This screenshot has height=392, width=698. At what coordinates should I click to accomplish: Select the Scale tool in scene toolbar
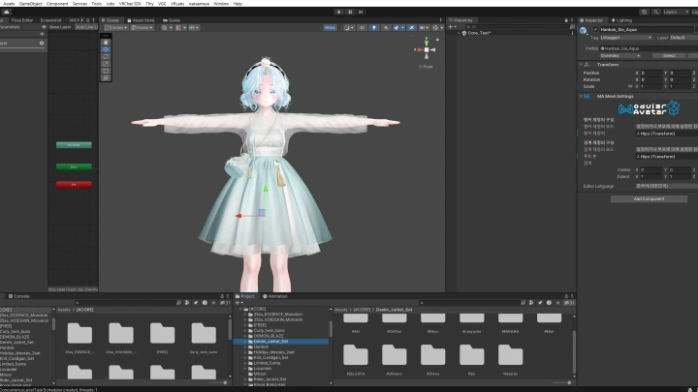(x=106, y=64)
